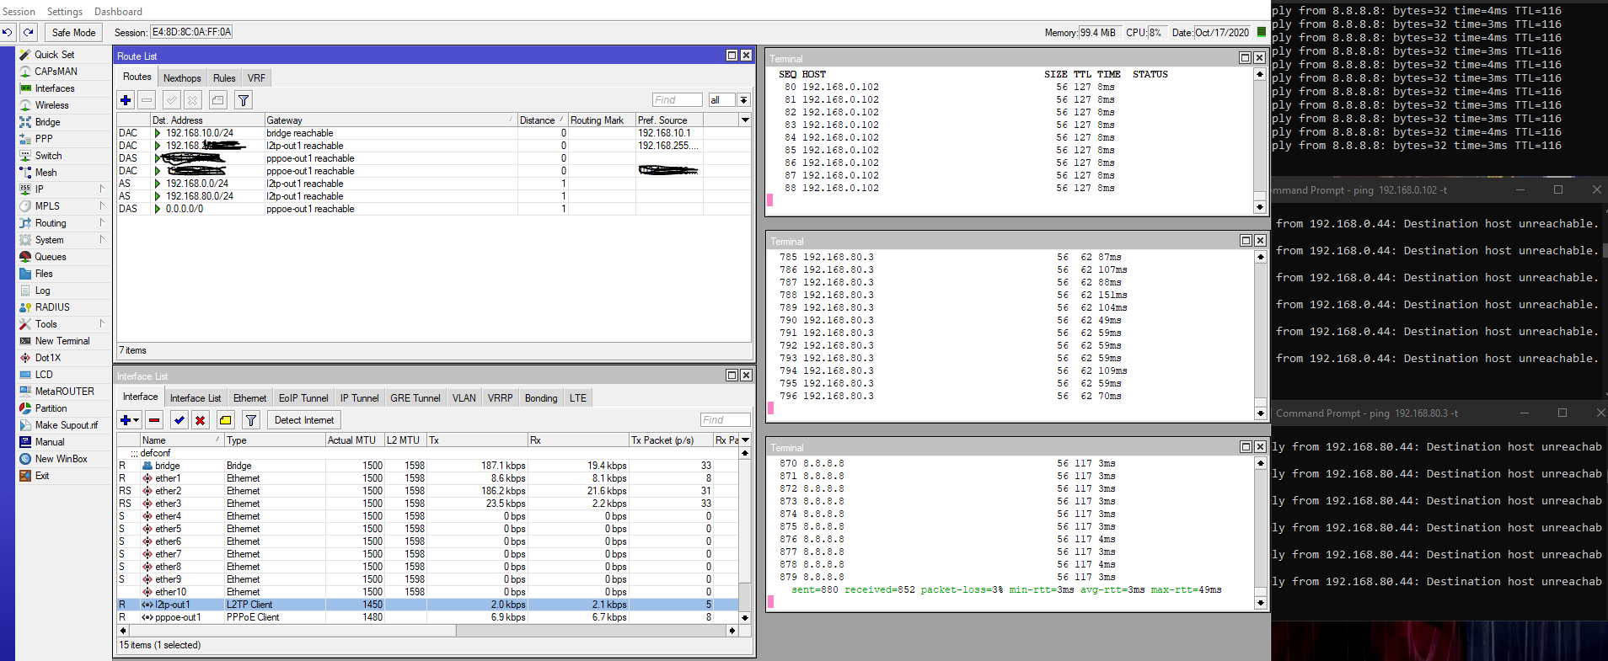The image size is (1608, 661).
Task: Open Interfaces from the sidebar
Action: 55,88
